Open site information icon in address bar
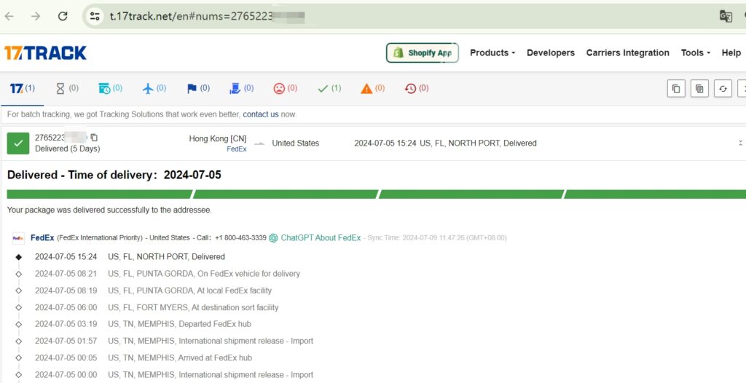 click(95, 16)
